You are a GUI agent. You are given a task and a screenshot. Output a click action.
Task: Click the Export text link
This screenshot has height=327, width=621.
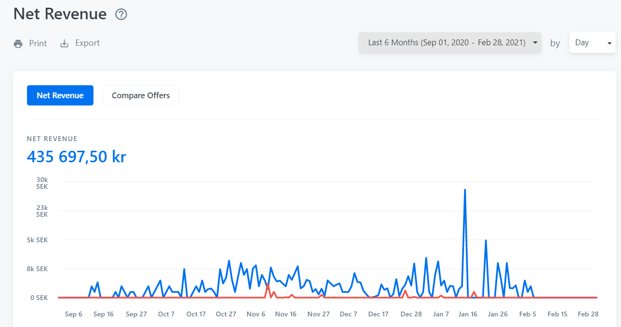point(87,43)
